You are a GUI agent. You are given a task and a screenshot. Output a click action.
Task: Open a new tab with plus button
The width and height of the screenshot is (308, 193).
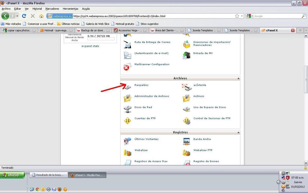300,30
